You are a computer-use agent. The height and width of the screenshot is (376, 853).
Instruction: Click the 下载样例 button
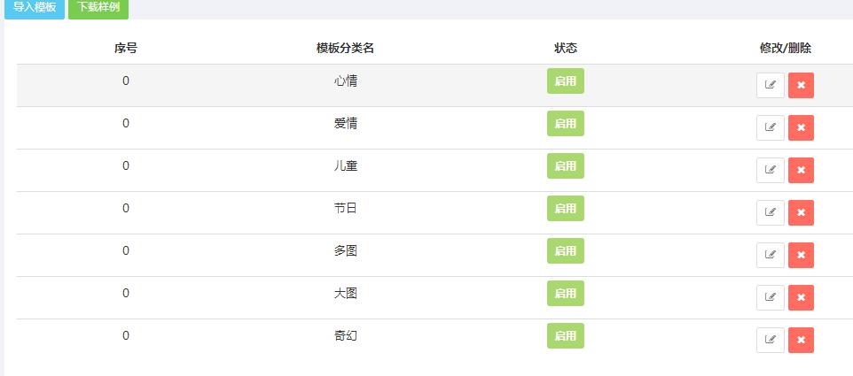click(x=98, y=9)
